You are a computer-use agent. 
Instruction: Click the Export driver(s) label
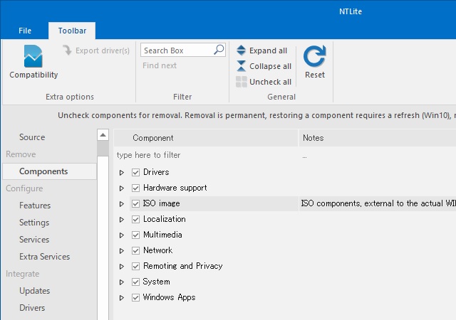pyautogui.click(x=103, y=50)
